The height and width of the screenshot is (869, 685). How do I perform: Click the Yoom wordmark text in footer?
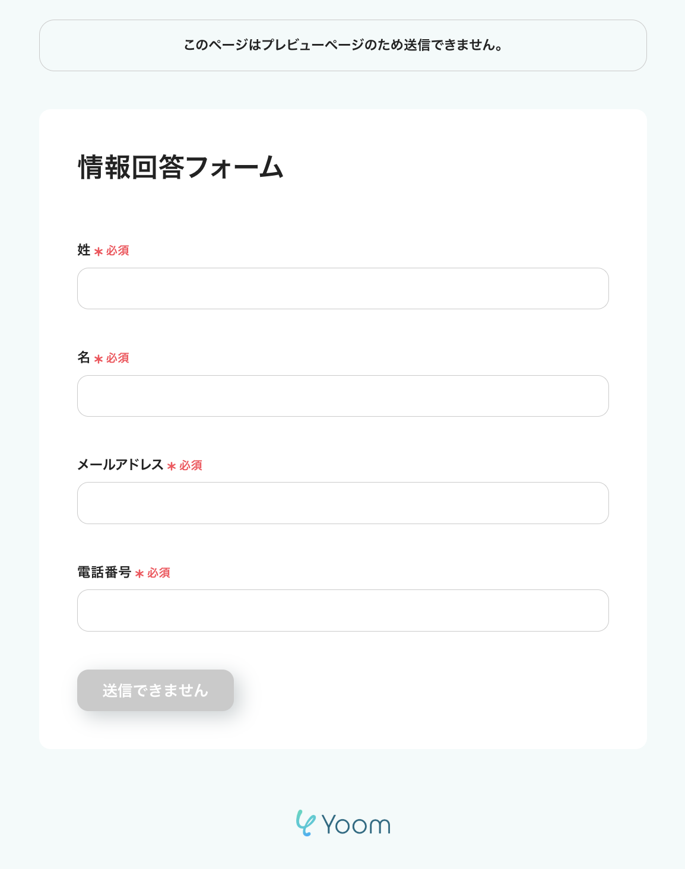click(356, 825)
